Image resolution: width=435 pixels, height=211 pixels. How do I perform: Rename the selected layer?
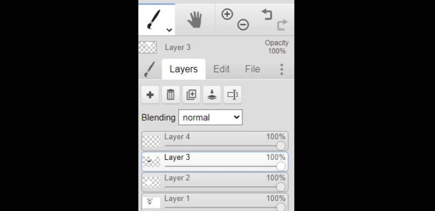tap(232, 95)
